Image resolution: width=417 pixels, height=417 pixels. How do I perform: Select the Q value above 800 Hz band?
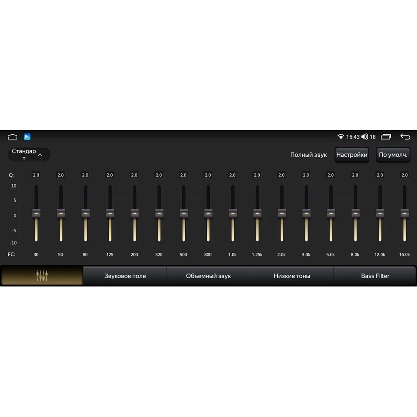208,175
